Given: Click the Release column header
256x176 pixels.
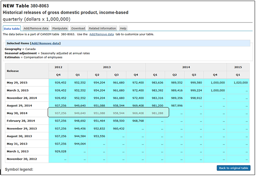Looking at the screenshot, I should tap(13, 71).
